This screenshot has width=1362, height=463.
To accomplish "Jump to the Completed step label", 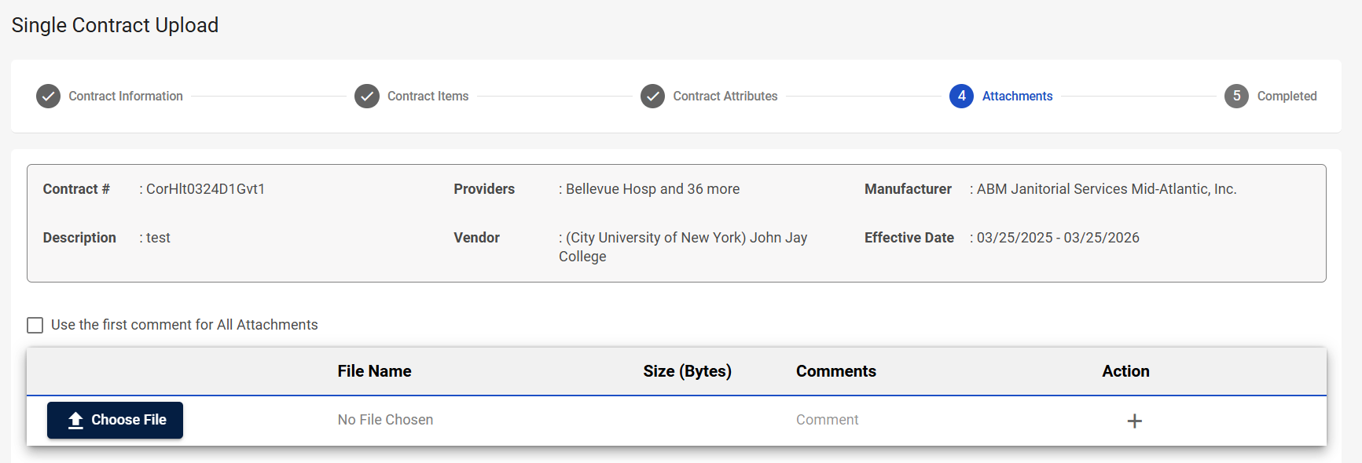I will click(x=1287, y=97).
